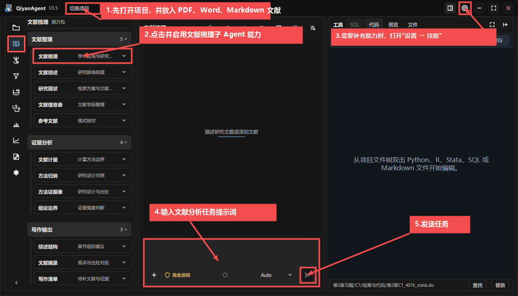Select the 综述结构 capability
518x296 pixels.
(82, 246)
